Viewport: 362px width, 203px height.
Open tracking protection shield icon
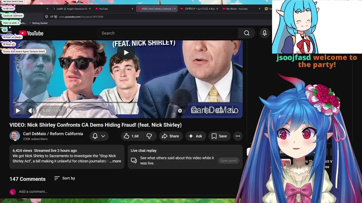tap(47, 17)
